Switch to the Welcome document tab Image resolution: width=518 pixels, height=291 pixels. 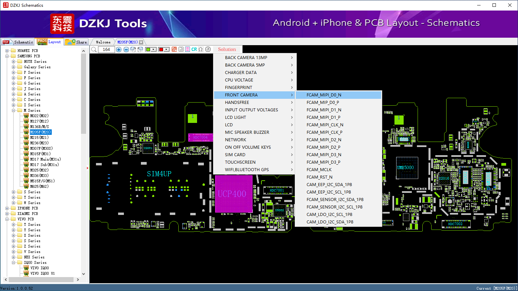103,42
